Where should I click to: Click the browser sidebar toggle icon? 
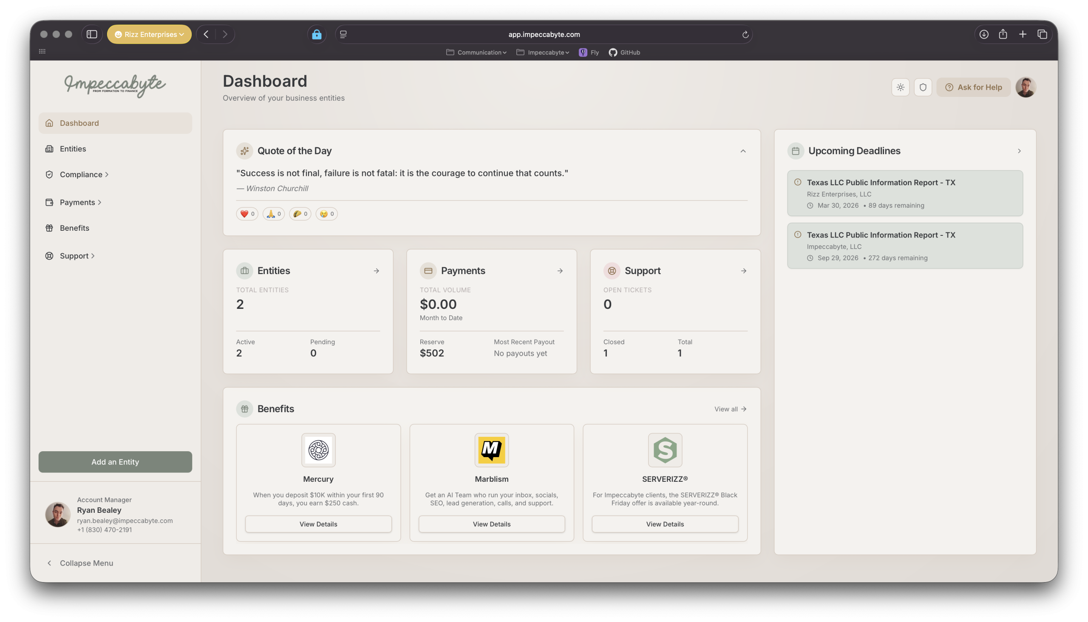coord(92,34)
